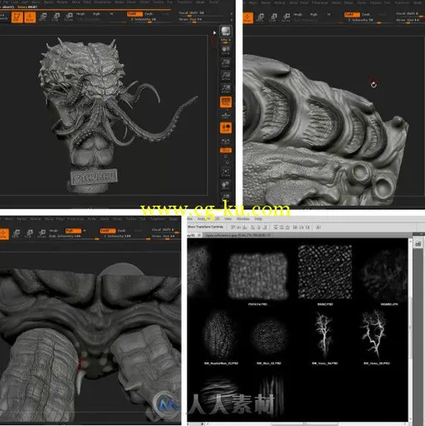
Task: Toggle the orange XYZ rotation button
Action: [x=226, y=150]
